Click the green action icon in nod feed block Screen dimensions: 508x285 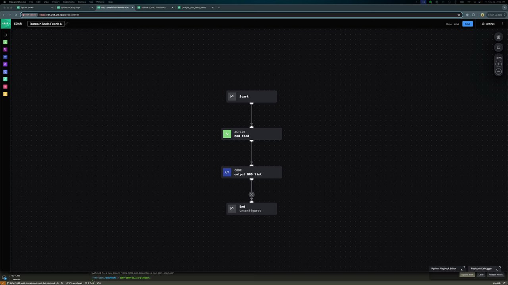click(x=227, y=134)
